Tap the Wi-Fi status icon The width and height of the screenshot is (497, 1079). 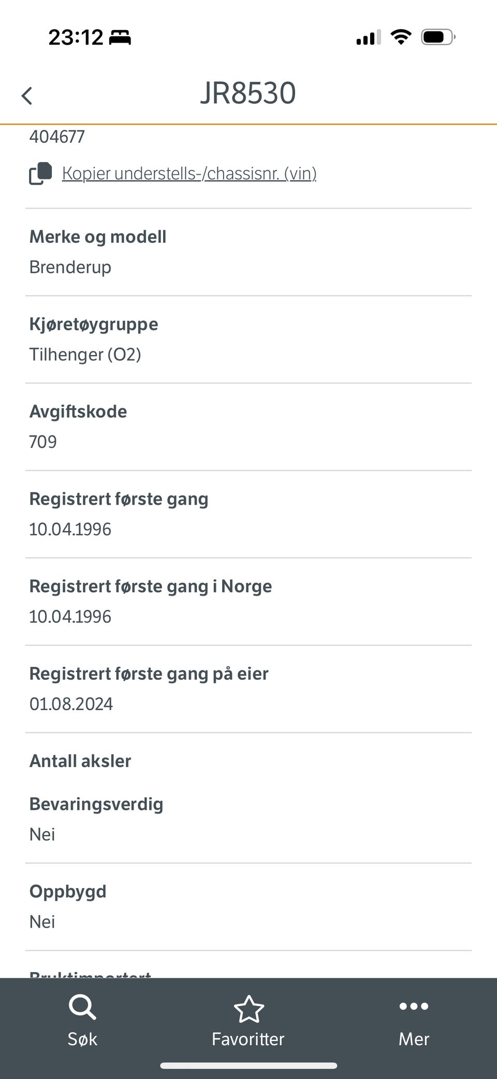(401, 37)
